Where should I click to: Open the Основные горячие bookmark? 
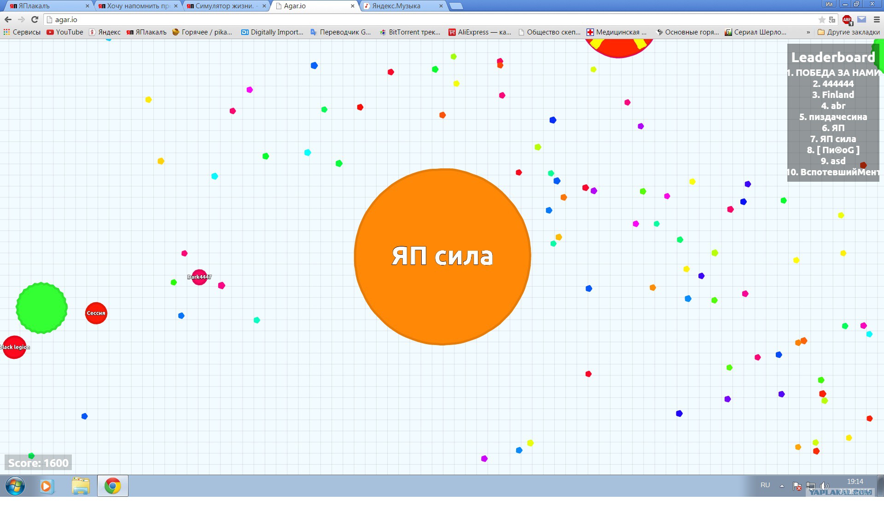coord(687,32)
